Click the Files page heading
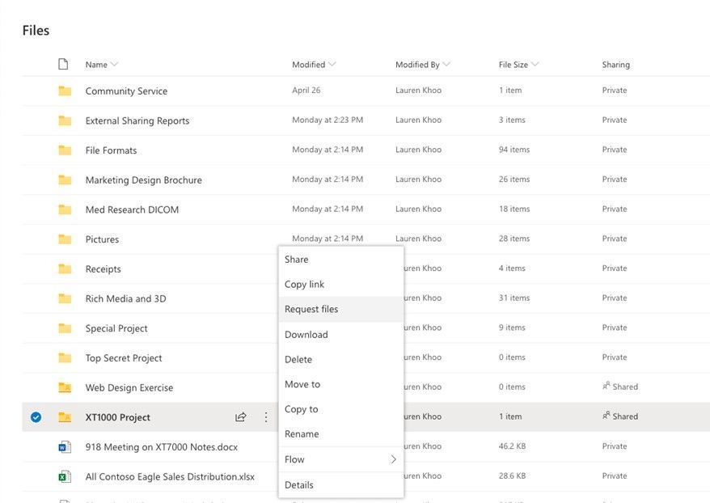This screenshot has height=503, width=710. pos(36,31)
